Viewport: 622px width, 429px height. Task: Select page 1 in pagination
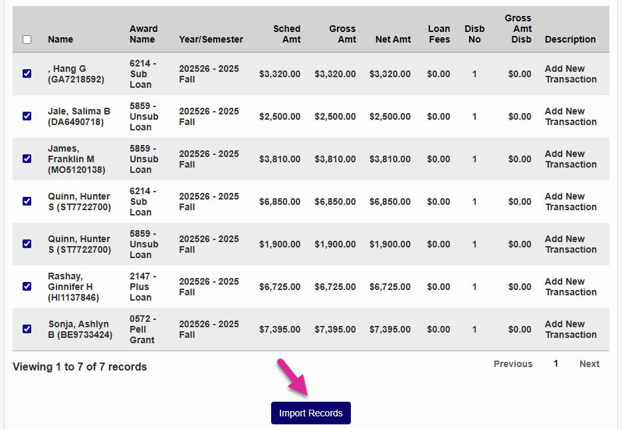pos(556,364)
